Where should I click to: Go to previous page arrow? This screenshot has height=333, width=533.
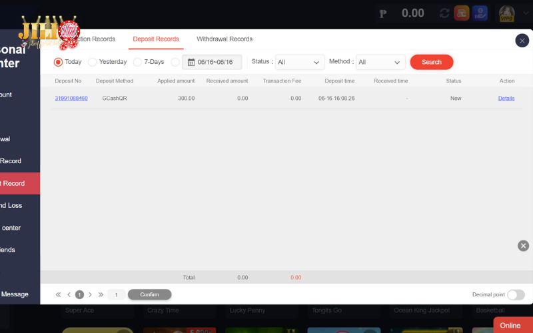point(69,294)
